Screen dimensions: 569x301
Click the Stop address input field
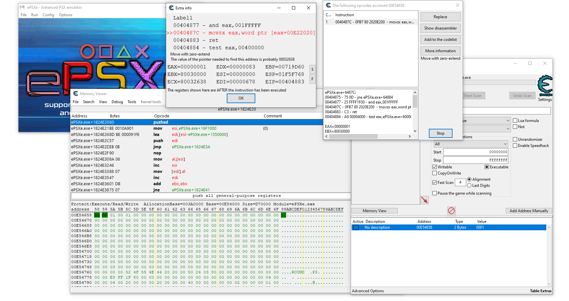[x=476, y=160]
